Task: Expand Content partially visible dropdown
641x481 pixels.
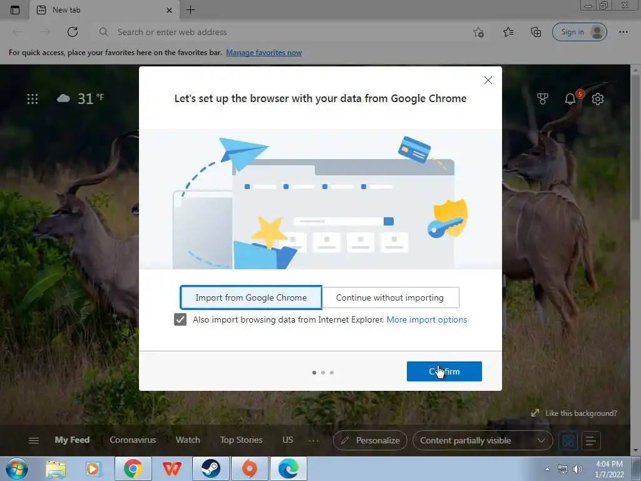Action: 483,440
